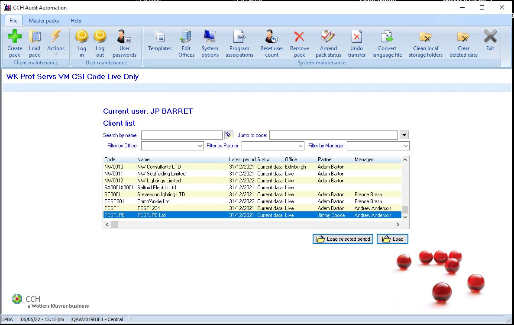514x325 pixels.
Task: Open the Master packs tab
Action: click(x=44, y=21)
